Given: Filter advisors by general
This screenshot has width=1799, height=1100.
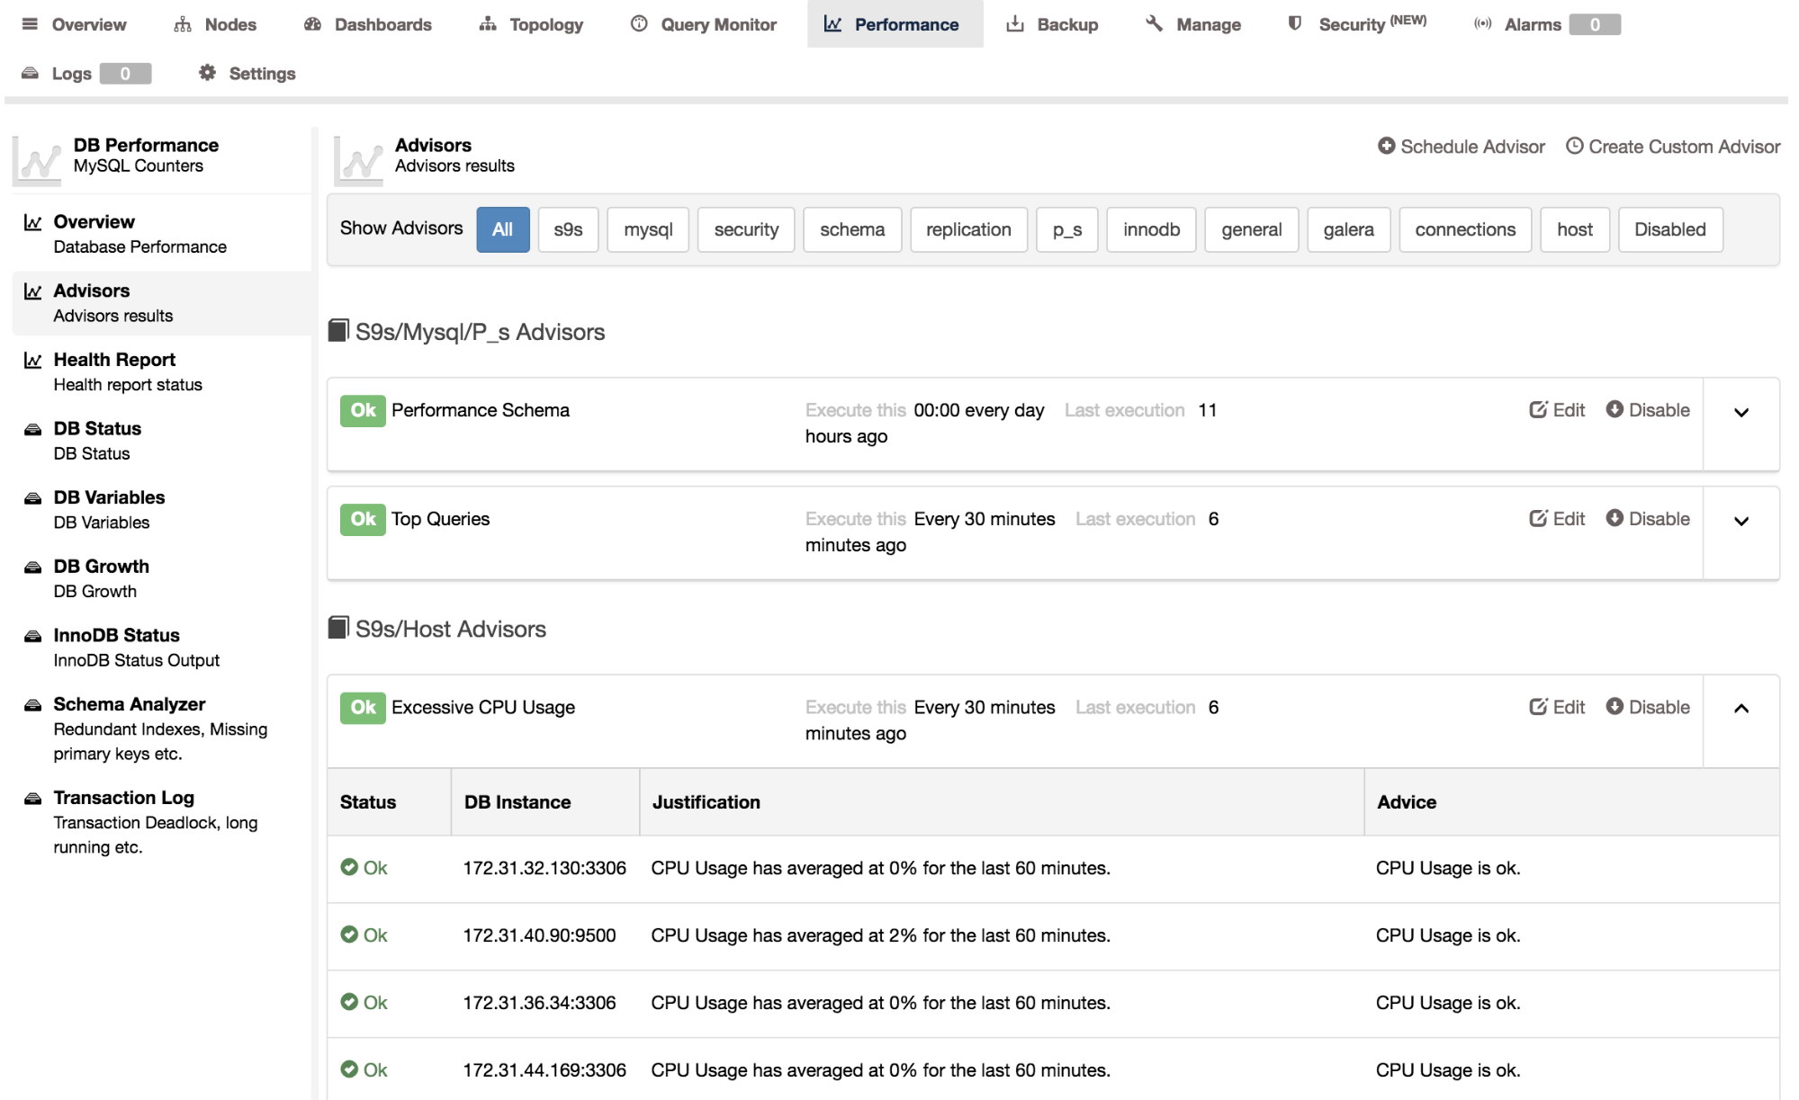Looking at the screenshot, I should 1251,229.
